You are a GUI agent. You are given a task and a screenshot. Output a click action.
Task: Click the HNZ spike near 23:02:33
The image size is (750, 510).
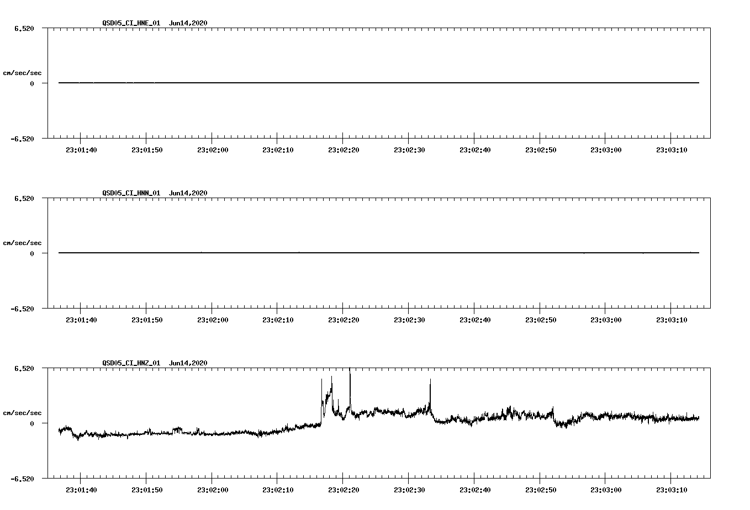(x=430, y=395)
